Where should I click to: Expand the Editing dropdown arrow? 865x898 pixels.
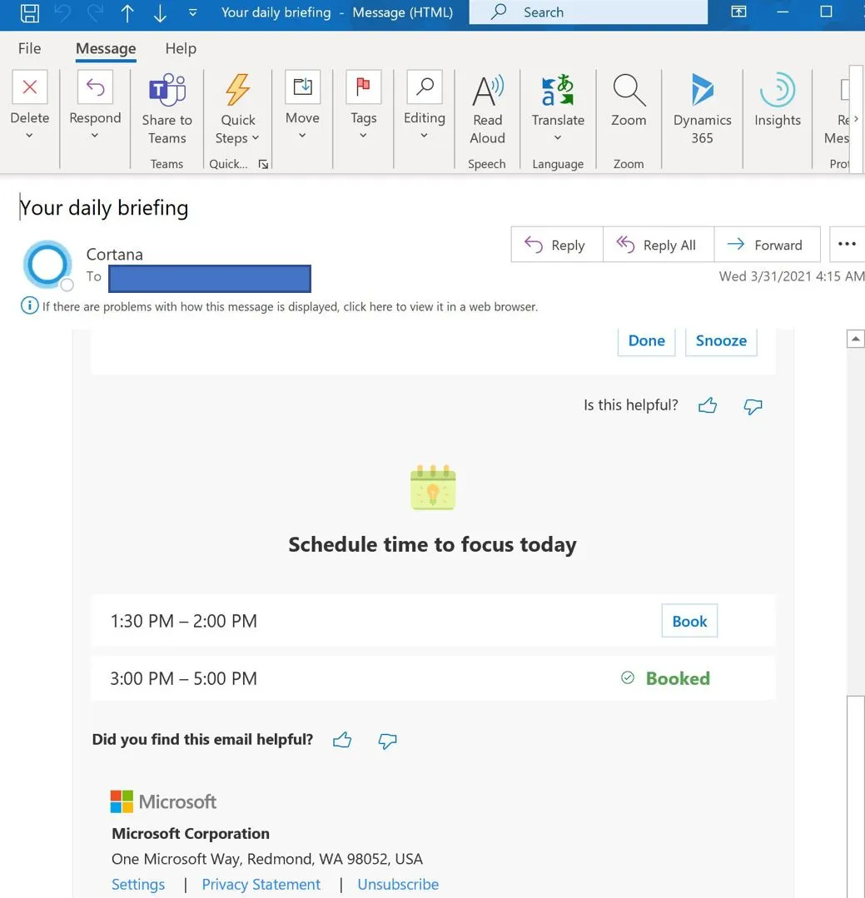tap(424, 136)
